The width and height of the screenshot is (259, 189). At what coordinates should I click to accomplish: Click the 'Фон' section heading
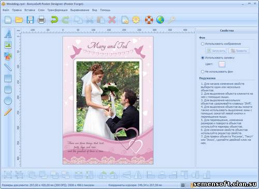tap(202, 38)
